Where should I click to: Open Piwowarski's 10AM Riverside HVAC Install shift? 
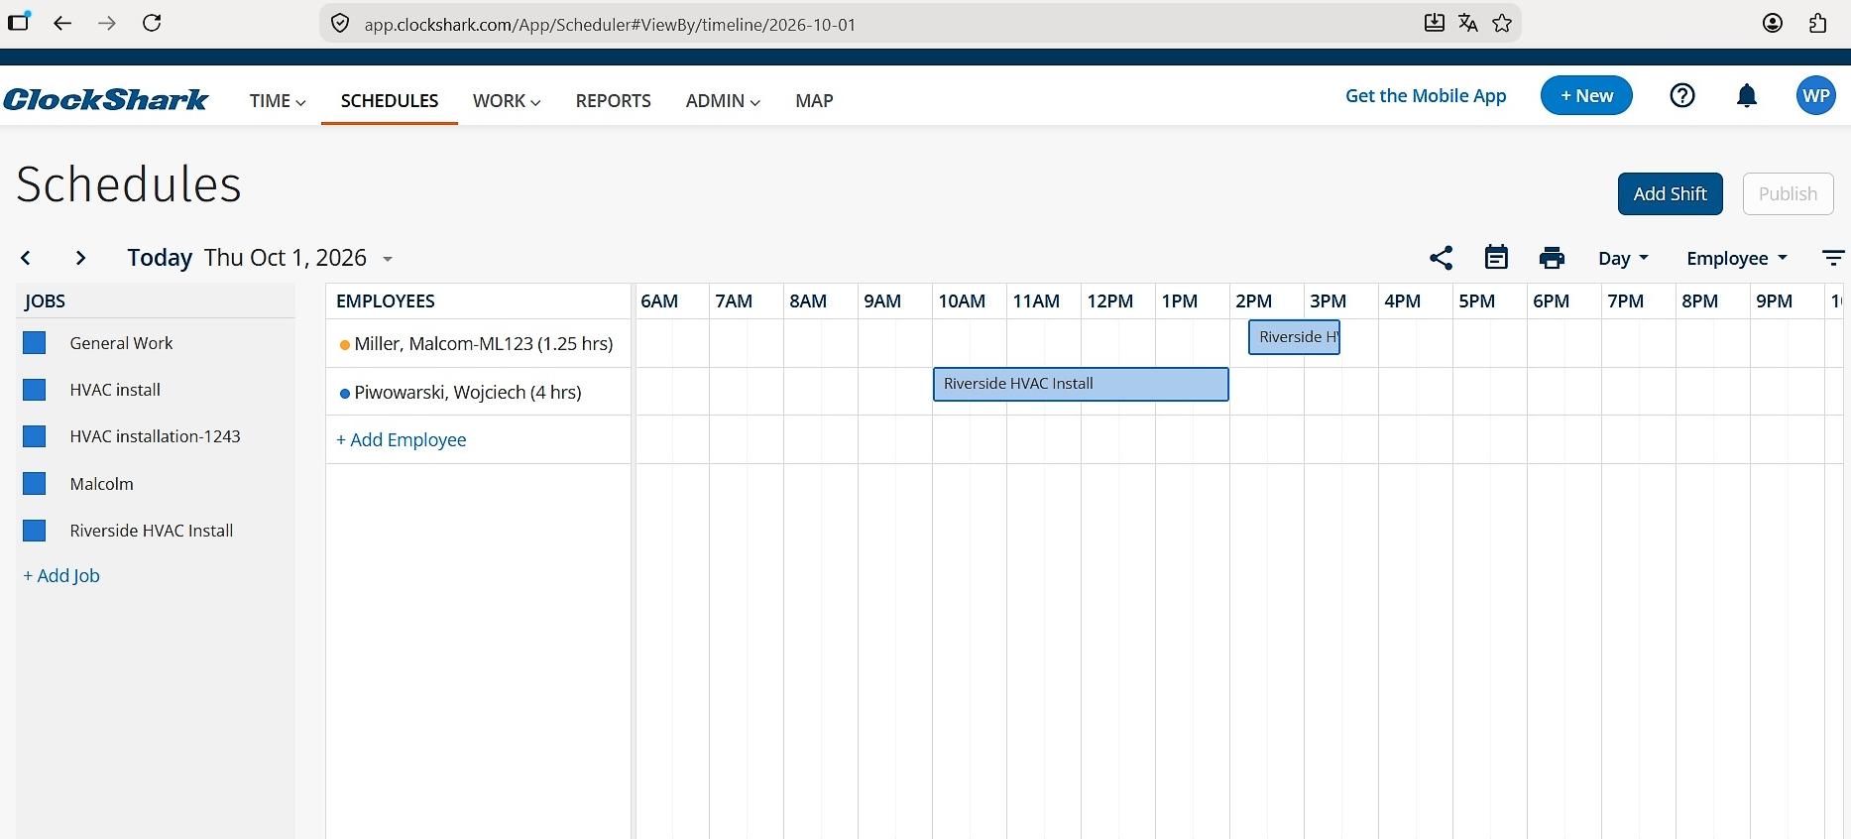click(1081, 384)
